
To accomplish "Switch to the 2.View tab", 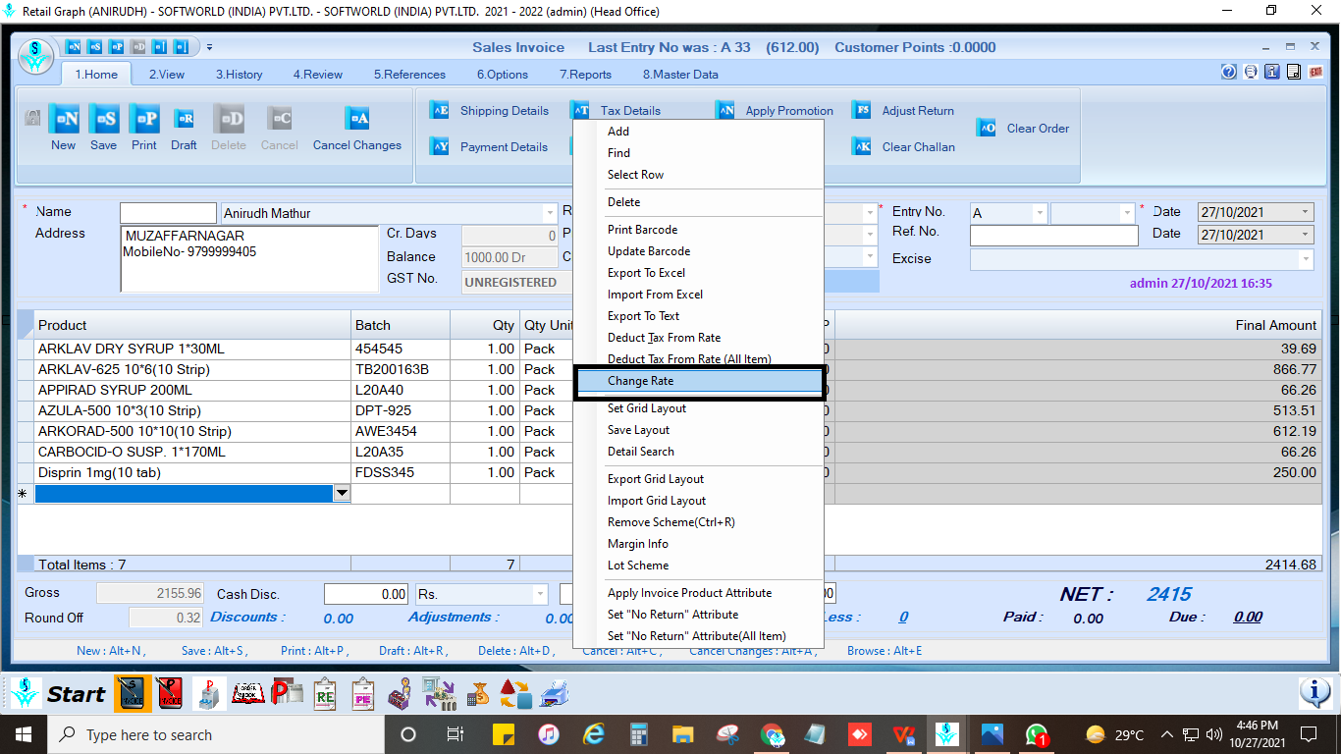I will [x=167, y=74].
